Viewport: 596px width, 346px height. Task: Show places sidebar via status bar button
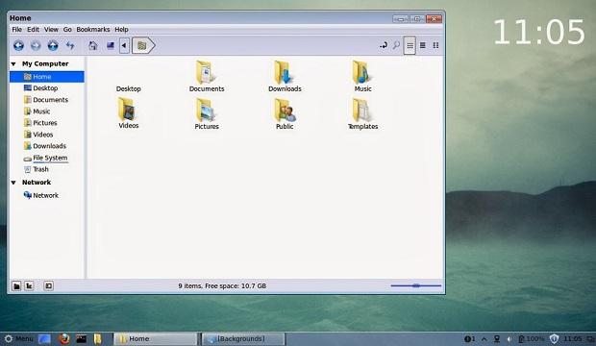[16, 285]
